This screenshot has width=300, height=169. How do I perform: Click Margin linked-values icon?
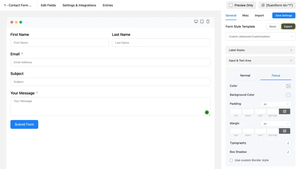point(284,131)
